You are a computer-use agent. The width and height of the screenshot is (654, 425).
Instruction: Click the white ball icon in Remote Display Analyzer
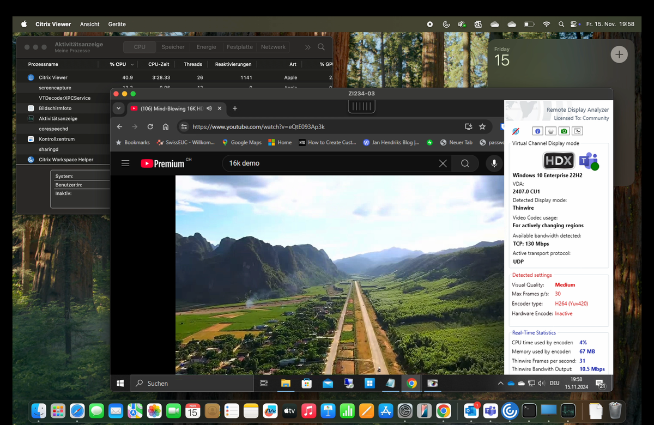click(550, 131)
